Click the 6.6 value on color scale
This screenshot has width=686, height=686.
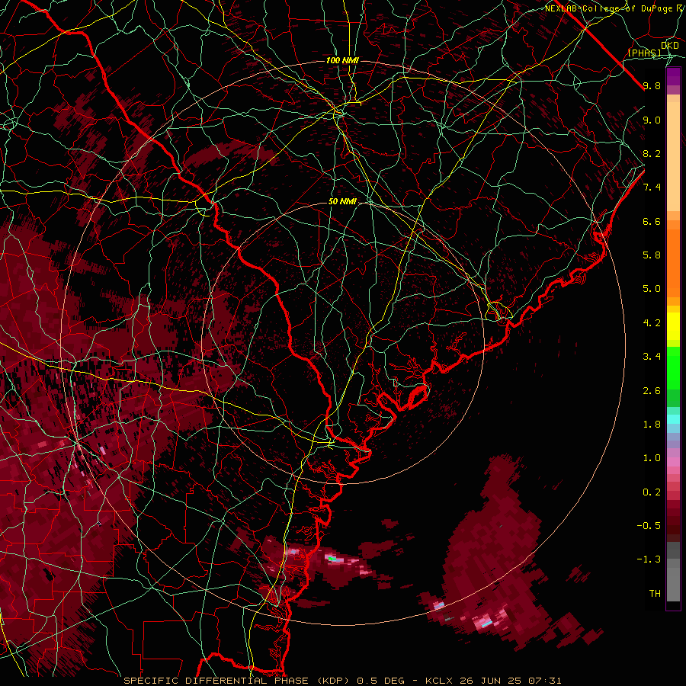coord(652,221)
